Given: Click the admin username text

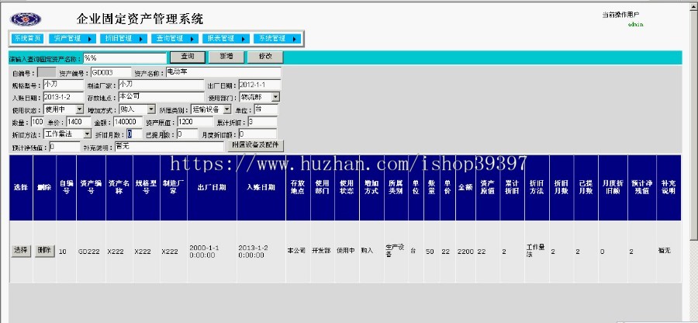Looking at the screenshot, I should (x=635, y=24).
